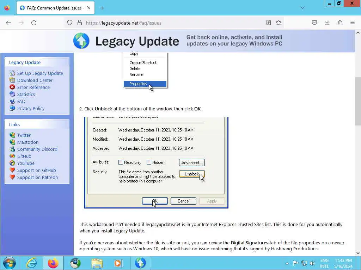This screenshot has width=361, height=270.
Task: Open the Mastodon link
Action: pos(28,142)
